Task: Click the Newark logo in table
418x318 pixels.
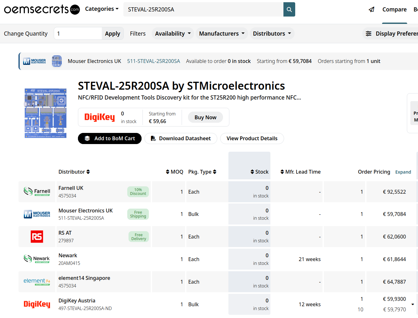Action: click(x=37, y=259)
